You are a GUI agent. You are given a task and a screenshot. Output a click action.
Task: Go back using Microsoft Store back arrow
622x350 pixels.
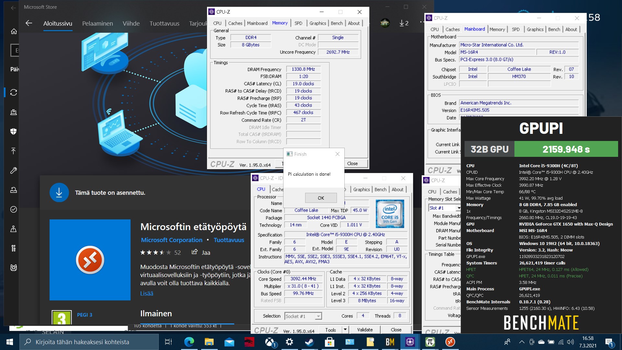point(29,23)
